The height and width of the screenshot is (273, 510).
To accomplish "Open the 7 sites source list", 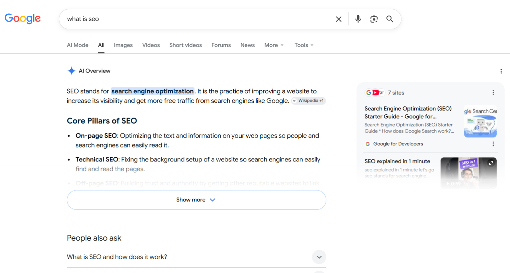I will (x=384, y=92).
